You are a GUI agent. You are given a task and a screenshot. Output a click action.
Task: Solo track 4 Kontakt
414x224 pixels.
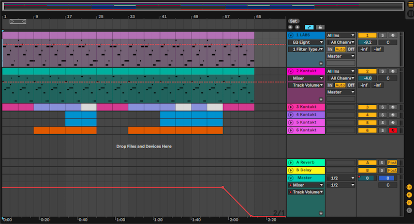tap(382, 115)
